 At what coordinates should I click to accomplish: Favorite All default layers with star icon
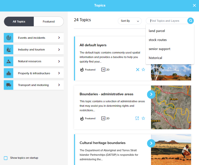(x=143, y=69)
